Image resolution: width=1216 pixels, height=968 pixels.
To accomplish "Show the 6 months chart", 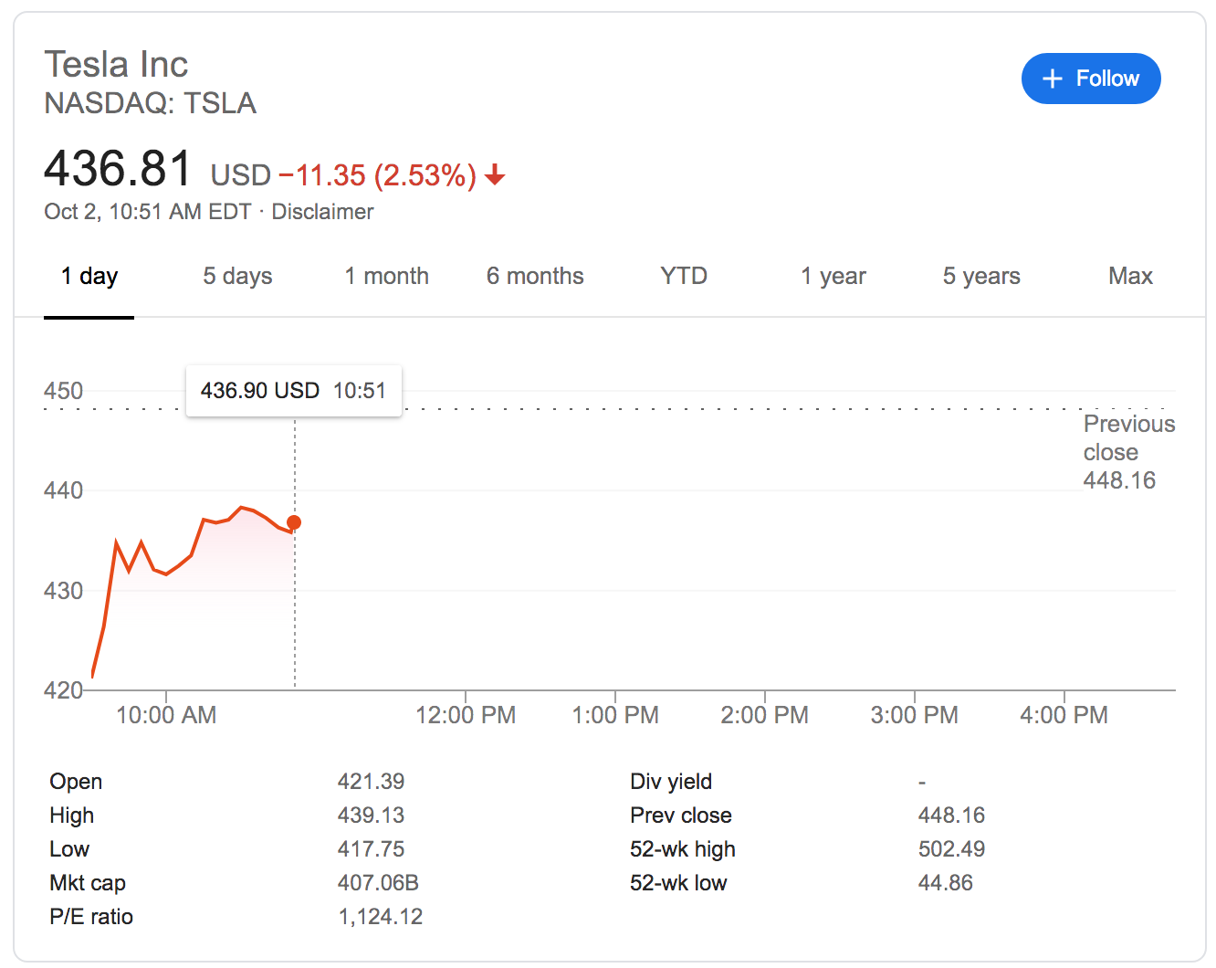I will 535,276.
